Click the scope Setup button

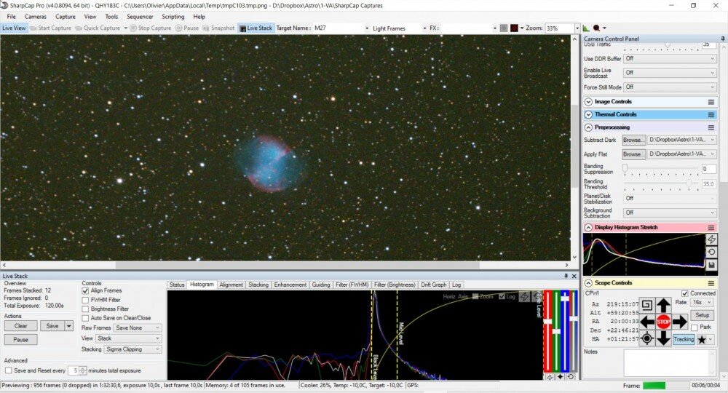point(702,316)
